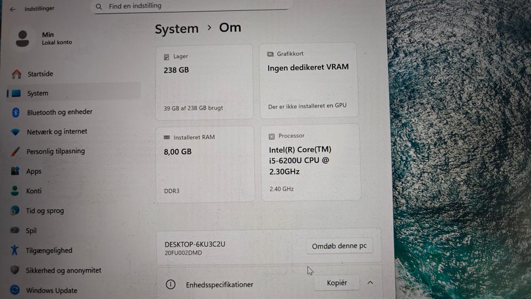The image size is (531, 299).
Task: Select the Bluetooth og enheder icon
Action: point(16,112)
